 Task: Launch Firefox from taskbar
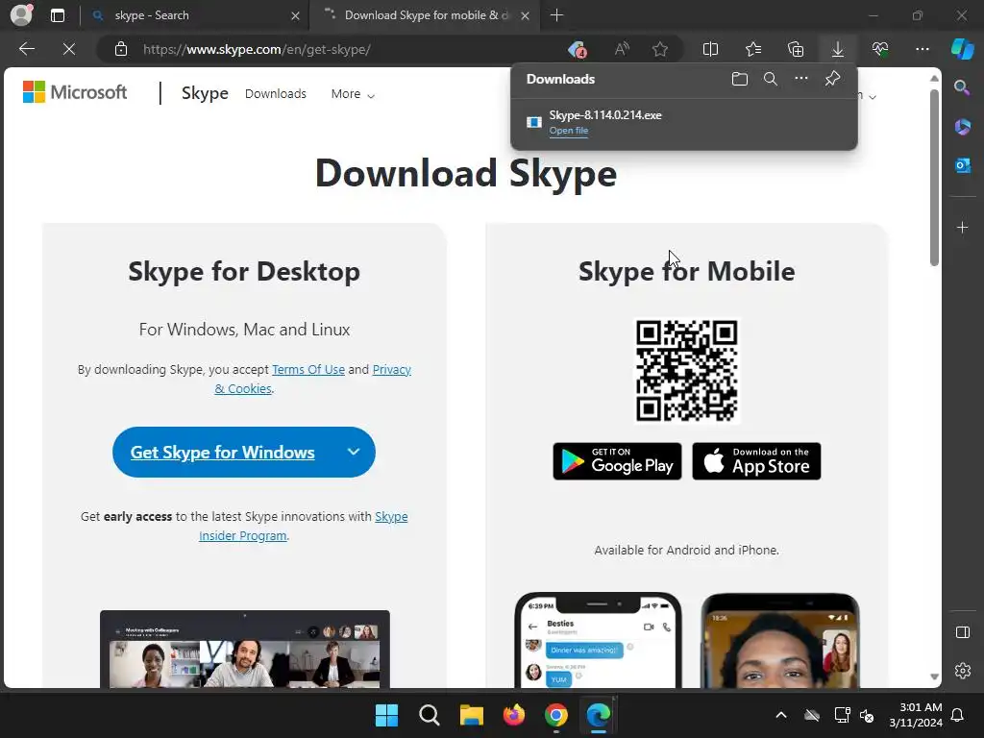click(514, 715)
